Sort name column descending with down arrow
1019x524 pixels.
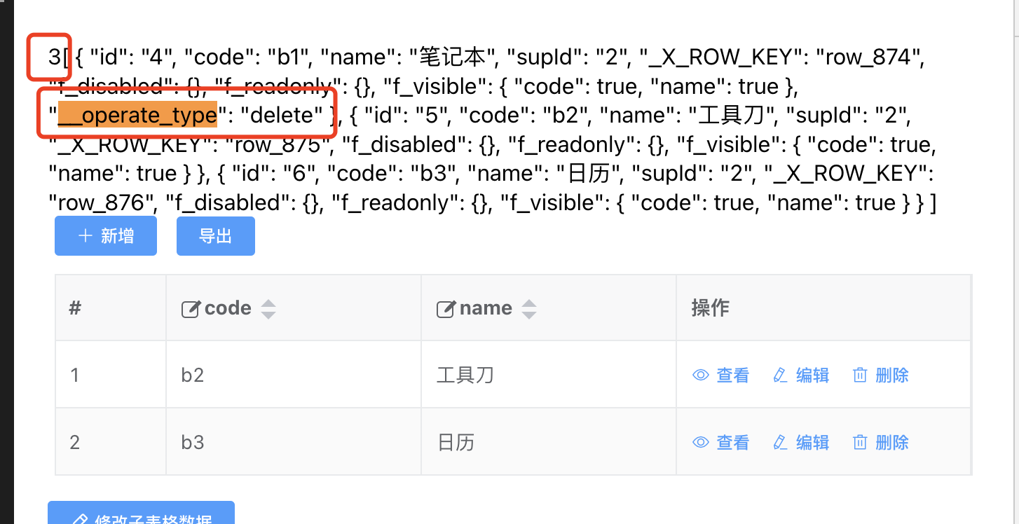point(529,315)
